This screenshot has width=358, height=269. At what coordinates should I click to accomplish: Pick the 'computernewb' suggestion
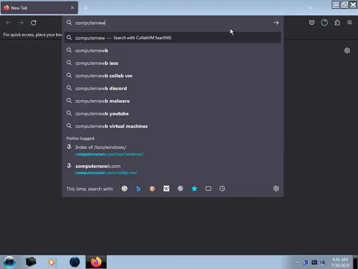click(x=173, y=50)
